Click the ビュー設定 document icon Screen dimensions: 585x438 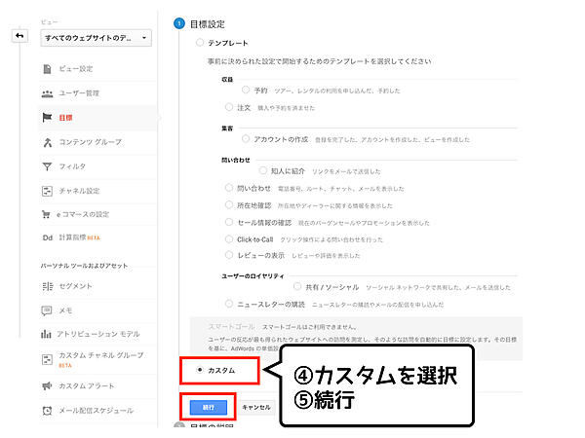point(47,69)
